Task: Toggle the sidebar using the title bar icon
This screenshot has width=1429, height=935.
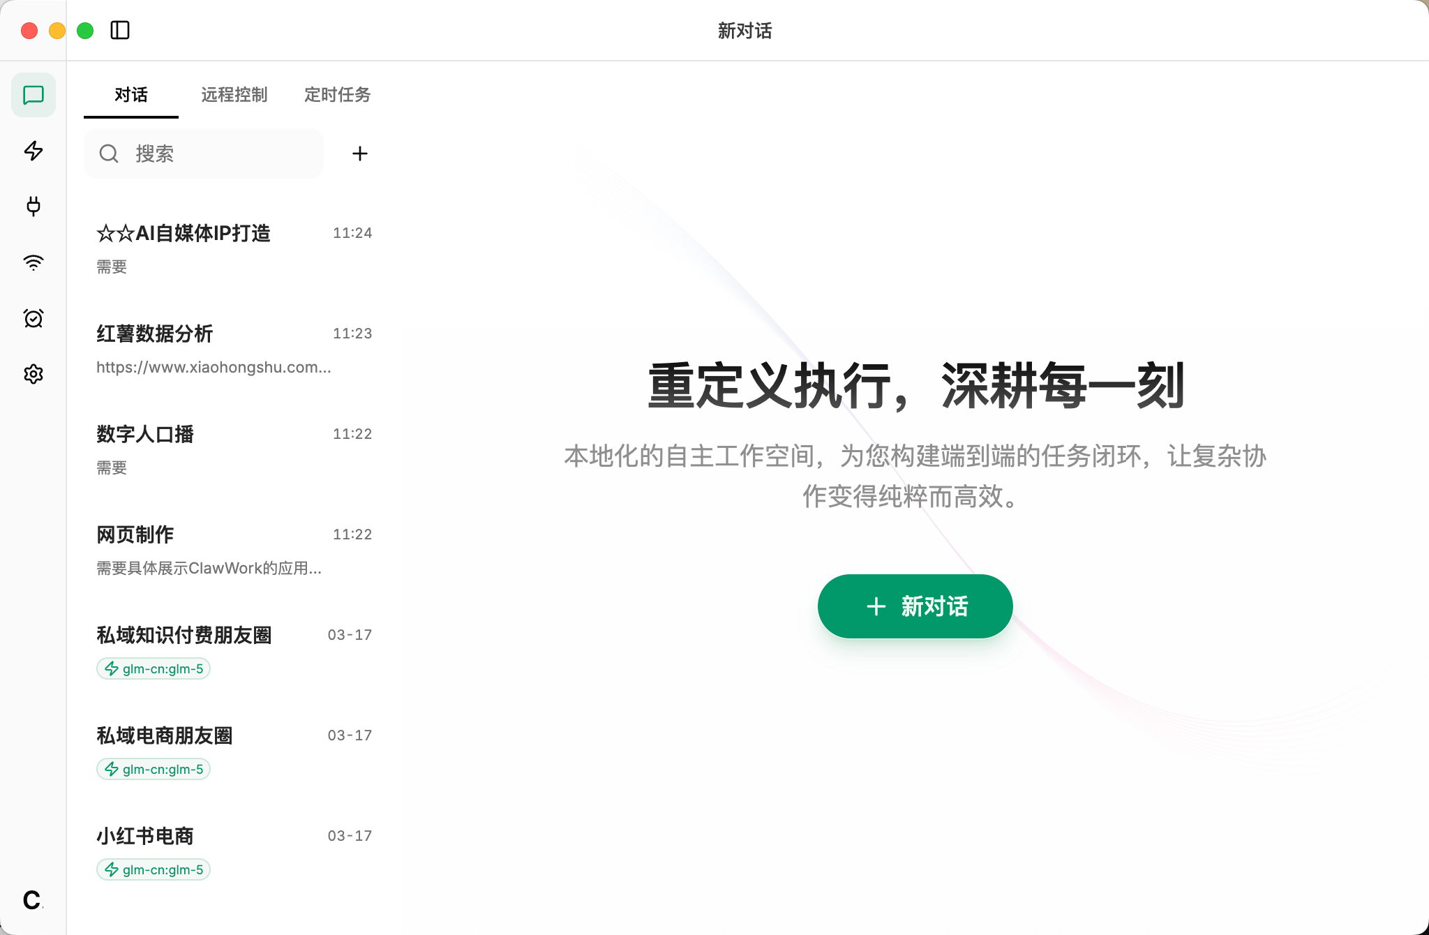Action: (x=120, y=30)
